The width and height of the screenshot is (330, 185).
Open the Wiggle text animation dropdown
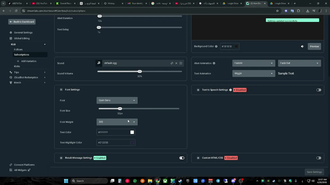(x=253, y=73)
